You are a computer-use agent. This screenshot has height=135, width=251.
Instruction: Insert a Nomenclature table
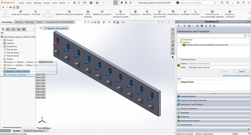tap(173, 13)
